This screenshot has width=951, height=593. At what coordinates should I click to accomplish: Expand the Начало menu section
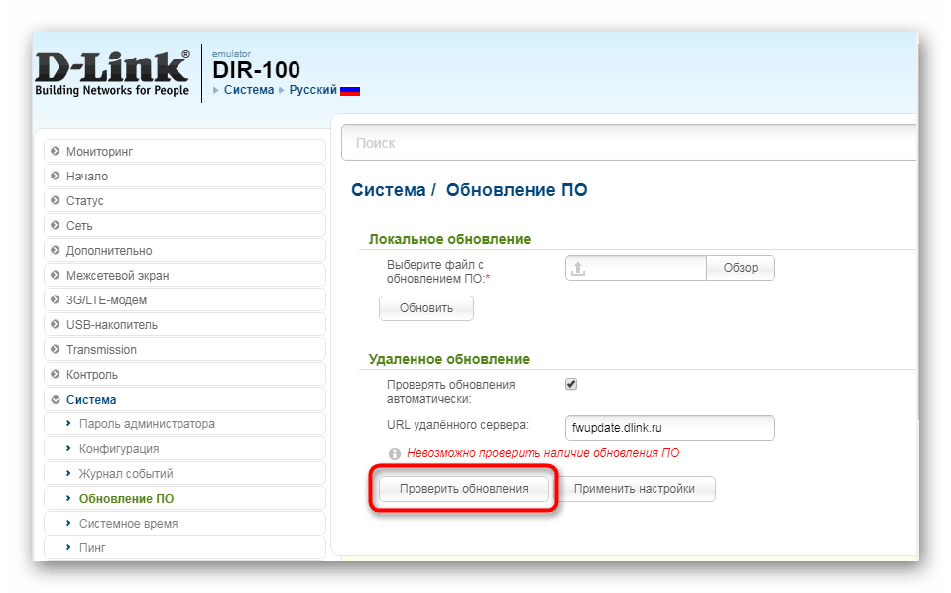point(185,176)
